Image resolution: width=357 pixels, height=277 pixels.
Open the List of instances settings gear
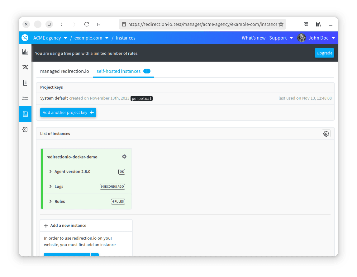tap(326, 134)
